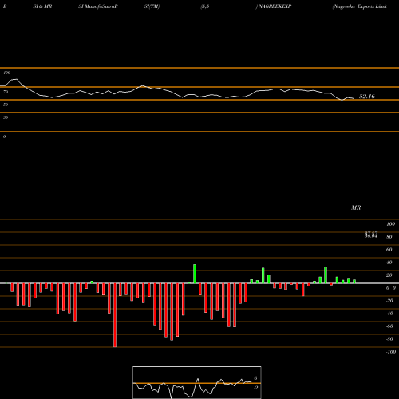Click the -20 label on the MR axis
The width and height of the screenshot is (399, 399).
pyautogui.click(x=389, y=301)
